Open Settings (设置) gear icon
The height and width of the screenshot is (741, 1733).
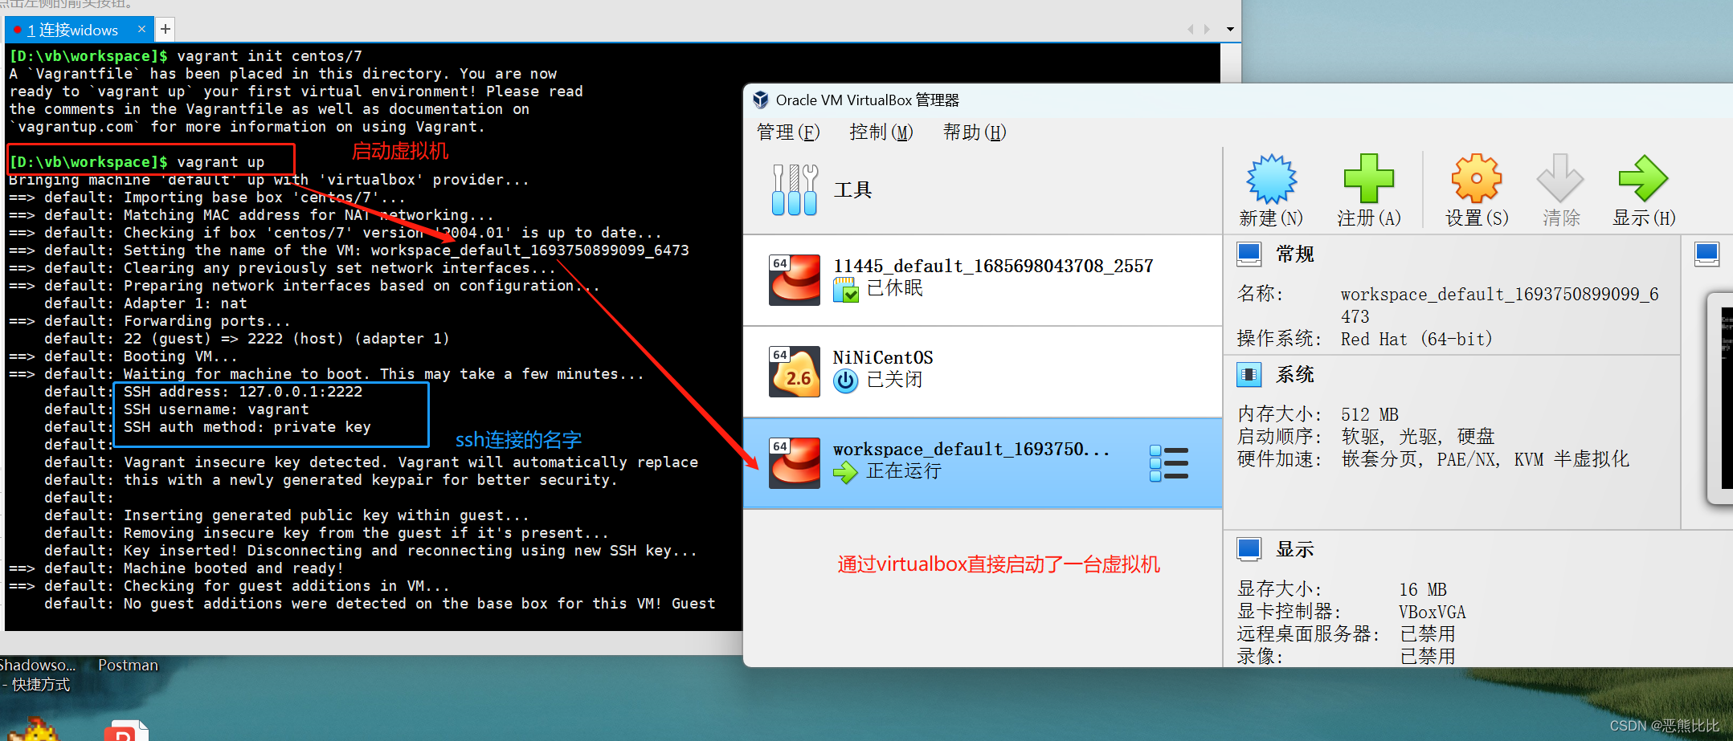click(1476, 178)
